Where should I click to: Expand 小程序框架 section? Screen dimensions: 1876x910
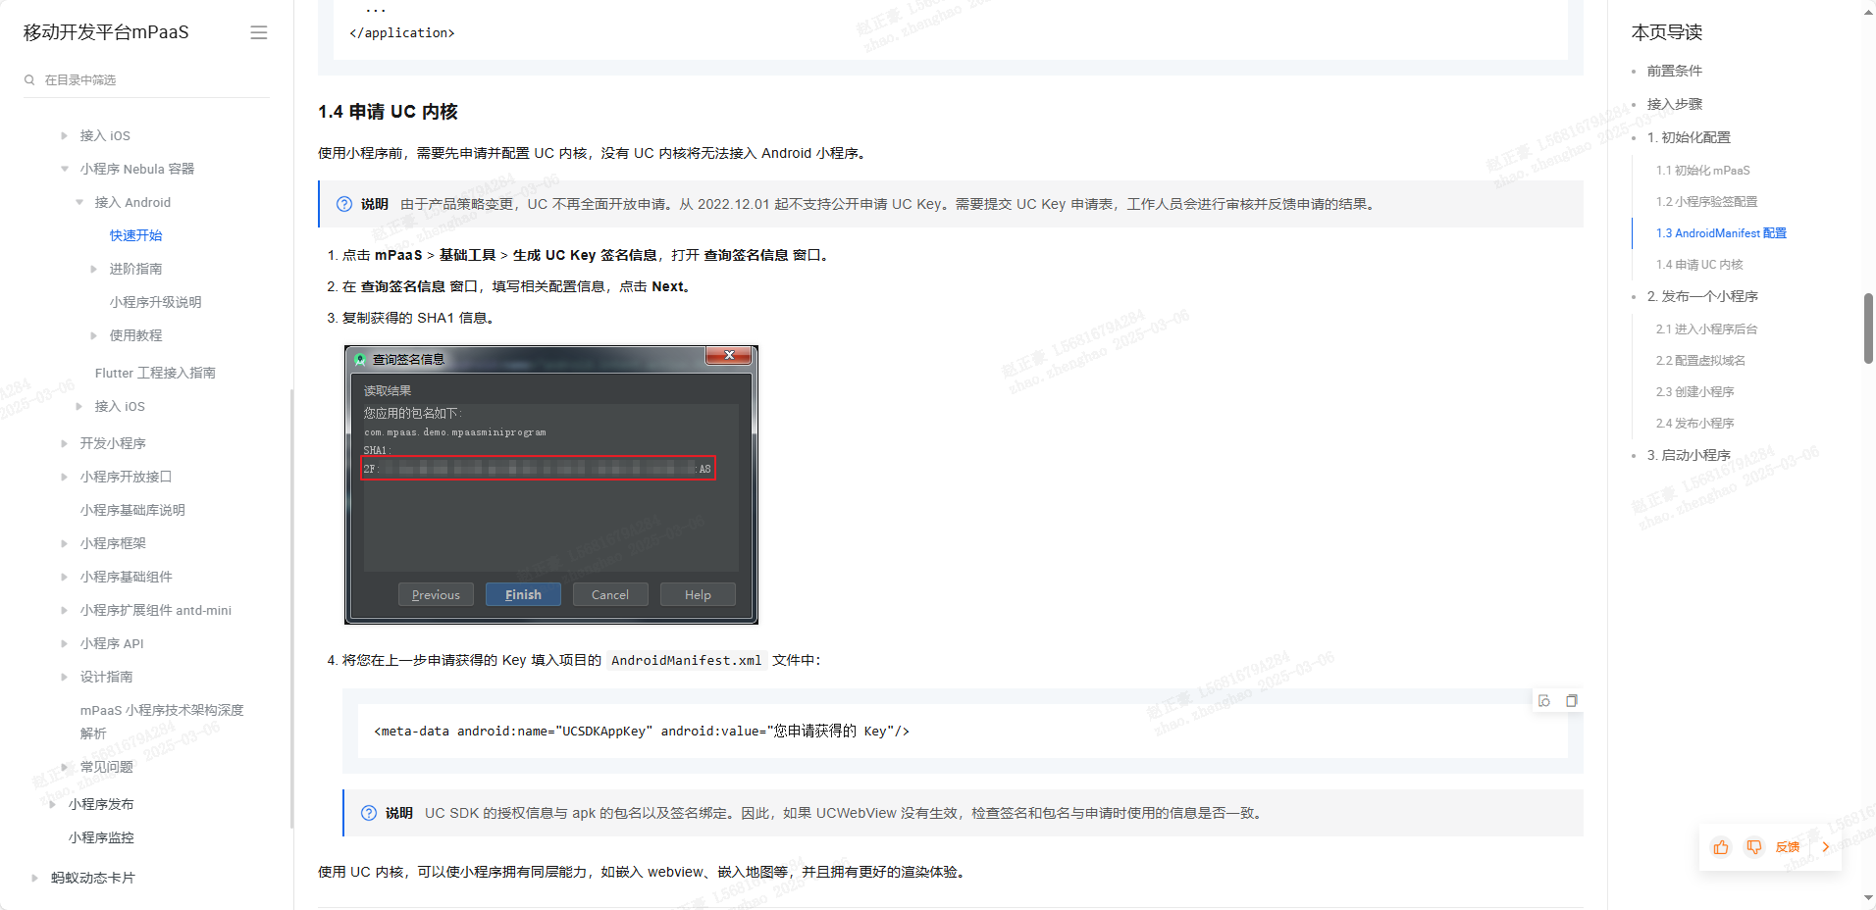pyautogui.click(x=65, y=543)
